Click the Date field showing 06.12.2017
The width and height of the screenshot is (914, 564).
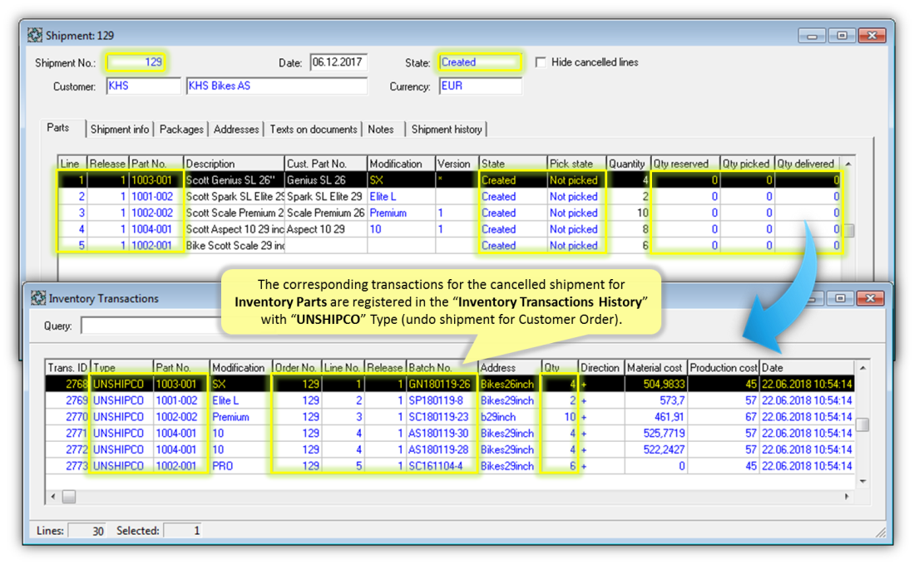338,62
